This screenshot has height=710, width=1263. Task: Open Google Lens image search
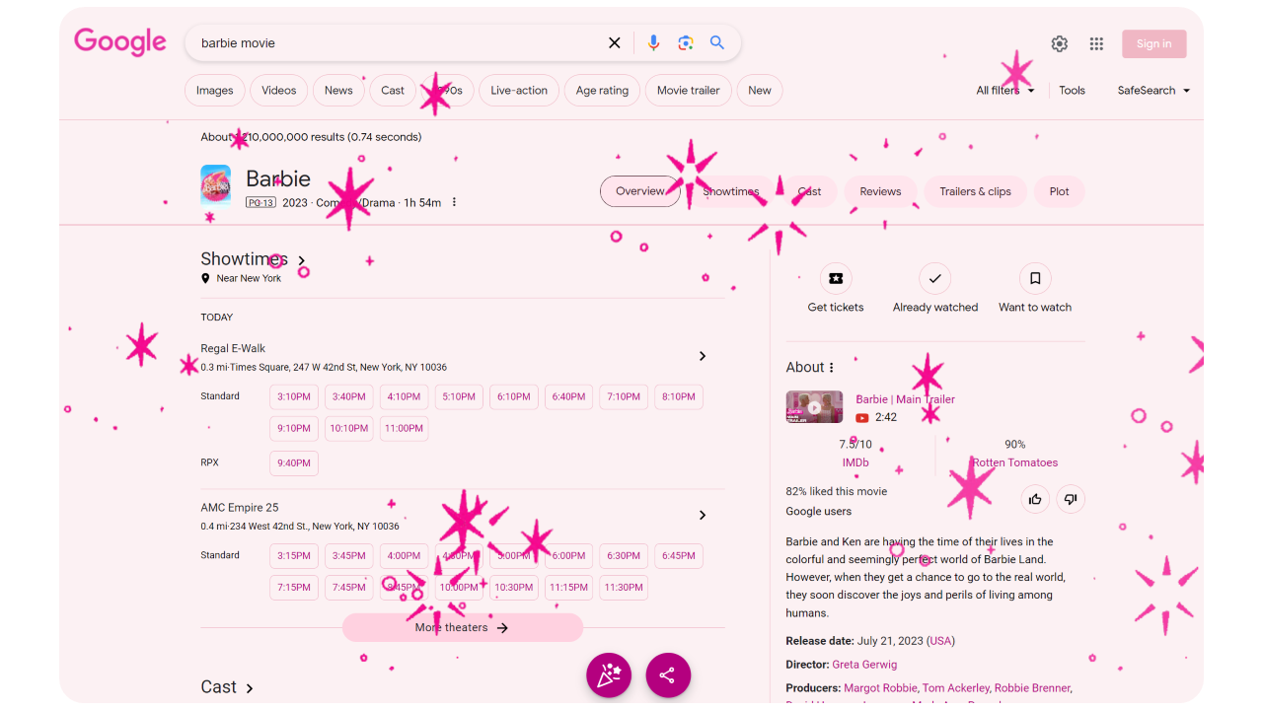pos(686,43)
